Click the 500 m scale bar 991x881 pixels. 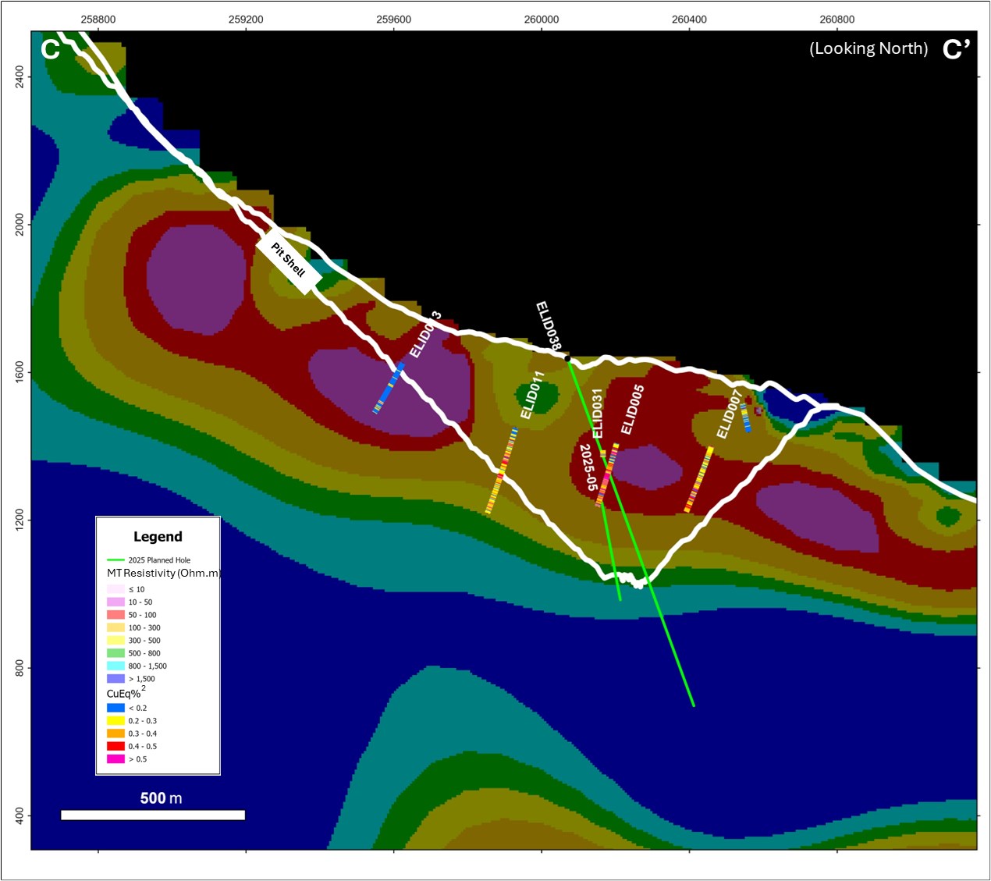[153, 815]
